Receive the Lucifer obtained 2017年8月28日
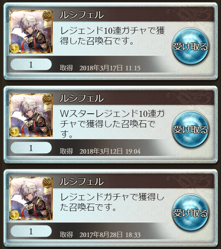 (x=190, y=213)
